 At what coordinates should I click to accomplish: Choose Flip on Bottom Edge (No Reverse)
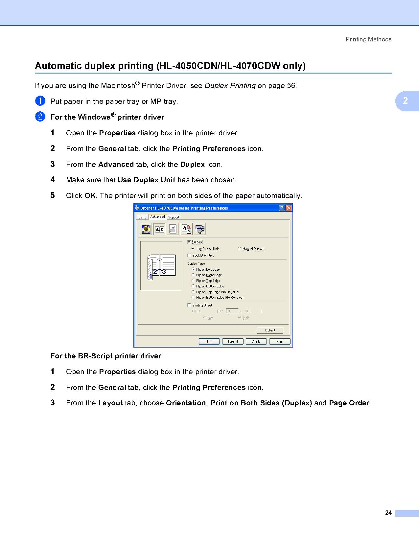tap(193, 297)
